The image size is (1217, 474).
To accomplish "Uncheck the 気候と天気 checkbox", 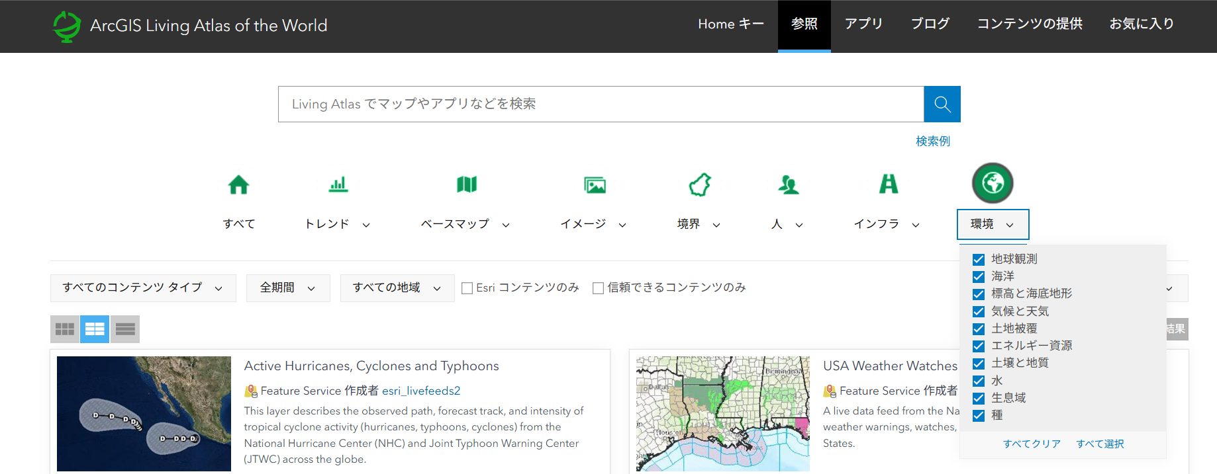I will [x=978, y=311].
